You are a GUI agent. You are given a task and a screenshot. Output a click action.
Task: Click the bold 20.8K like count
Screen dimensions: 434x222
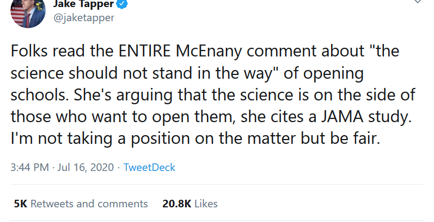click(176, 204)
